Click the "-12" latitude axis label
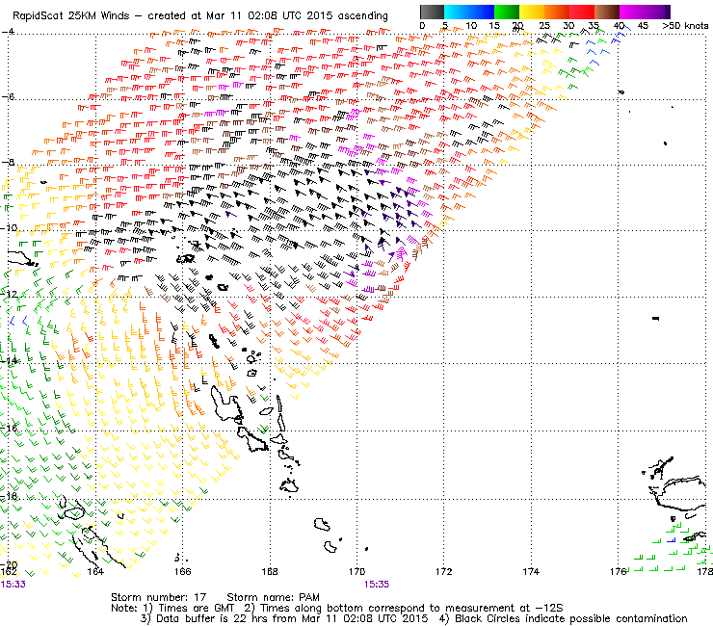Viewport: 713px width, 626px height. pyautogui.click(x=9, y=294)
